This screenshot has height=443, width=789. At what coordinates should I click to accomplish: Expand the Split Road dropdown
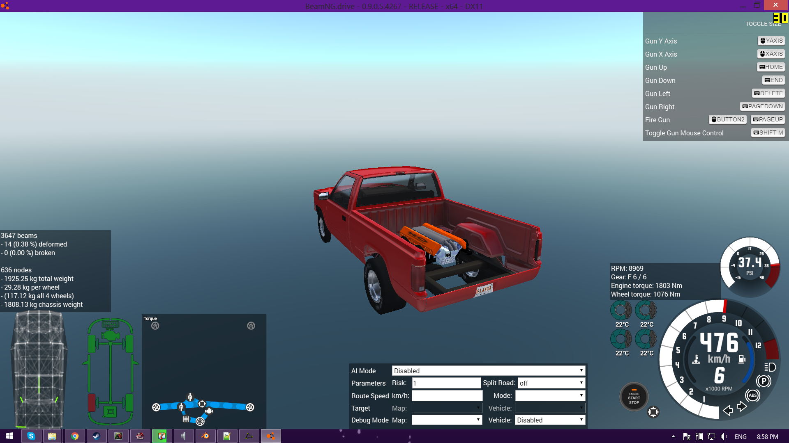551,383
